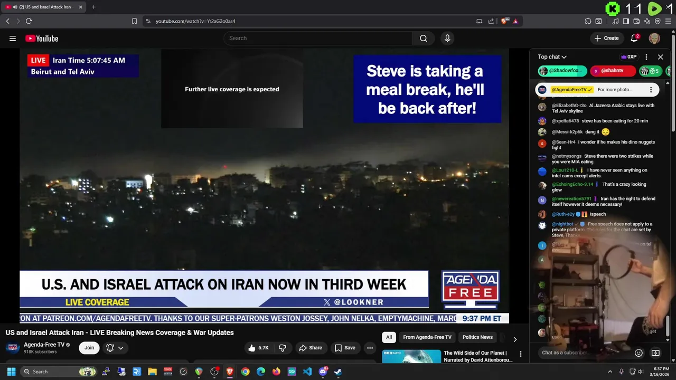Open the Windows Start menu
The image size is (676, 380).
click(x=11, y=372)
